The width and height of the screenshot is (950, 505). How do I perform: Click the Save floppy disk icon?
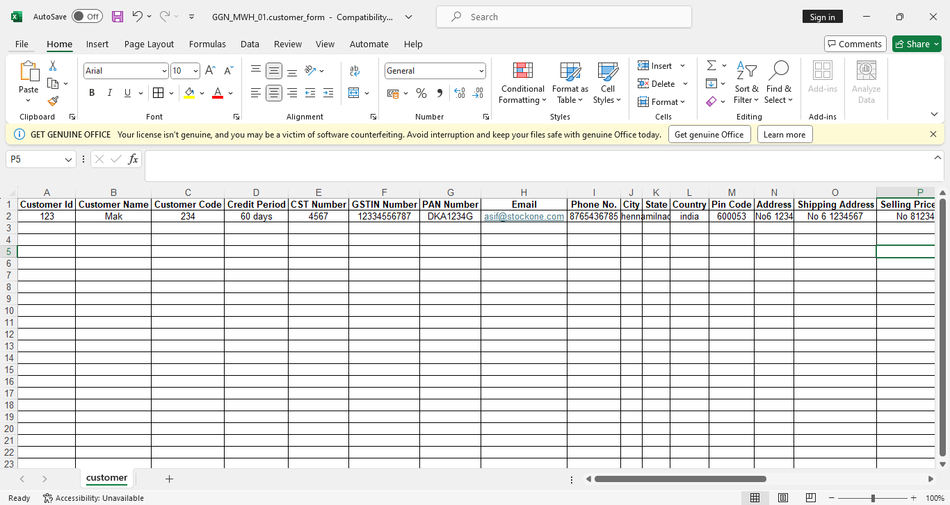click(x=118, y=17)
